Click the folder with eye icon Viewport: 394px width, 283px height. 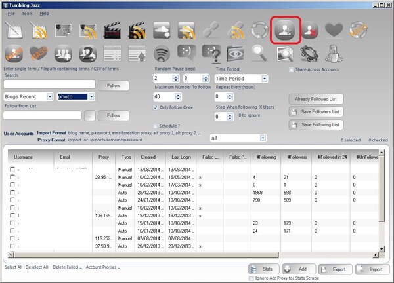[236, 54]
